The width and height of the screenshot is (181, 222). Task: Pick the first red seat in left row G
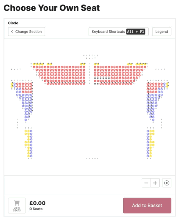click(34, 67)
